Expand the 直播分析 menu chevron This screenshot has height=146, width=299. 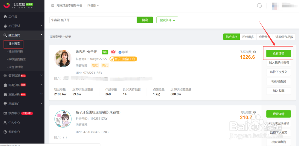(x=41, y=94)
